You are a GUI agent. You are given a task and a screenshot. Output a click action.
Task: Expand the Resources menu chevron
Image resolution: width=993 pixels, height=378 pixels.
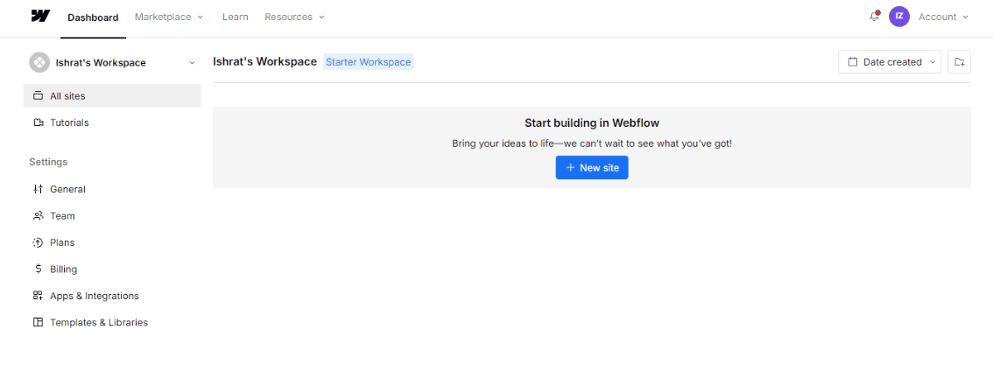tap(321, 17)
